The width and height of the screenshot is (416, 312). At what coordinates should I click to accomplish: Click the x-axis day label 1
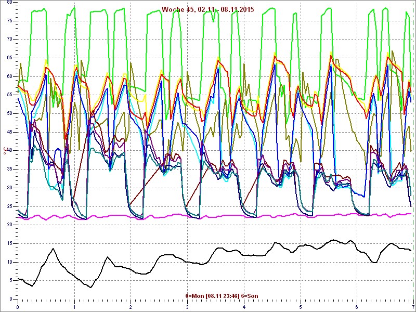(74, 307)
